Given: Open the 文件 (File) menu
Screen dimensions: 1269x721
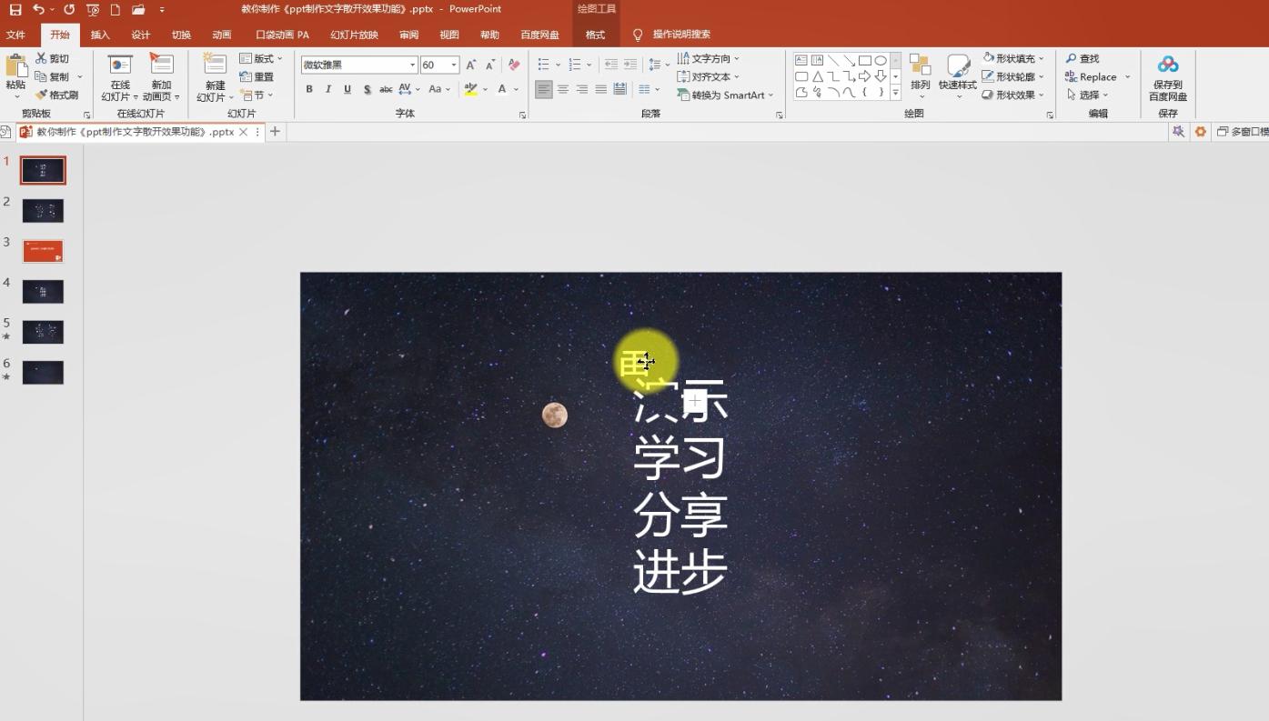Looking at the screenshot, I should click(x=15, y=35).
